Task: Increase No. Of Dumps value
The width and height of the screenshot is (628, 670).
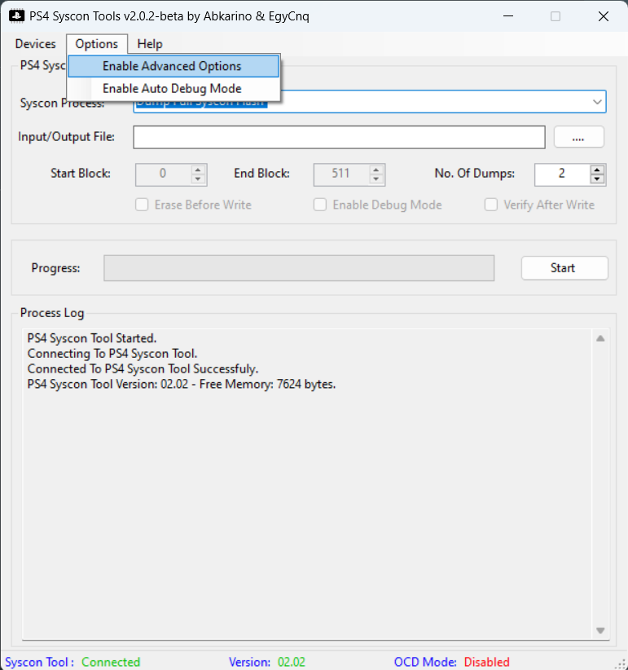Action: pos(597,170)
